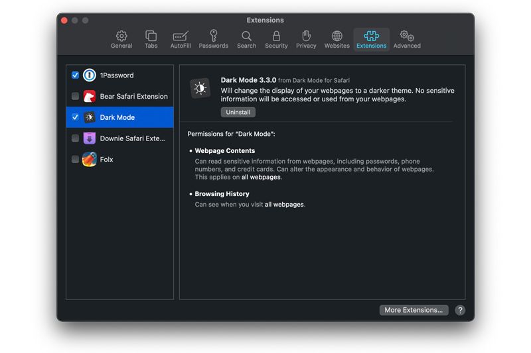This screenshot has height=353, width=531.
Task: Click the large Dark Mode icon in details pane
Action: [200, 89]
